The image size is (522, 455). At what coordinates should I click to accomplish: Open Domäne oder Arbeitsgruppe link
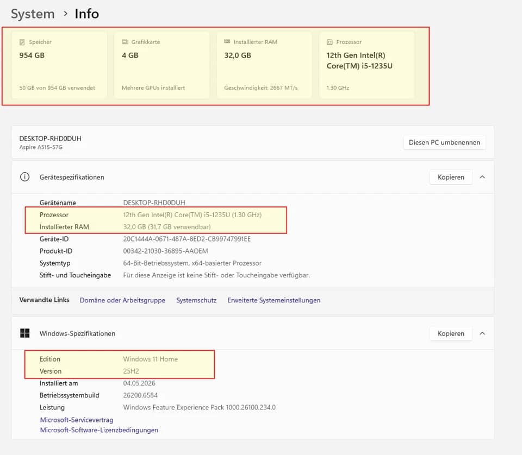122,300
